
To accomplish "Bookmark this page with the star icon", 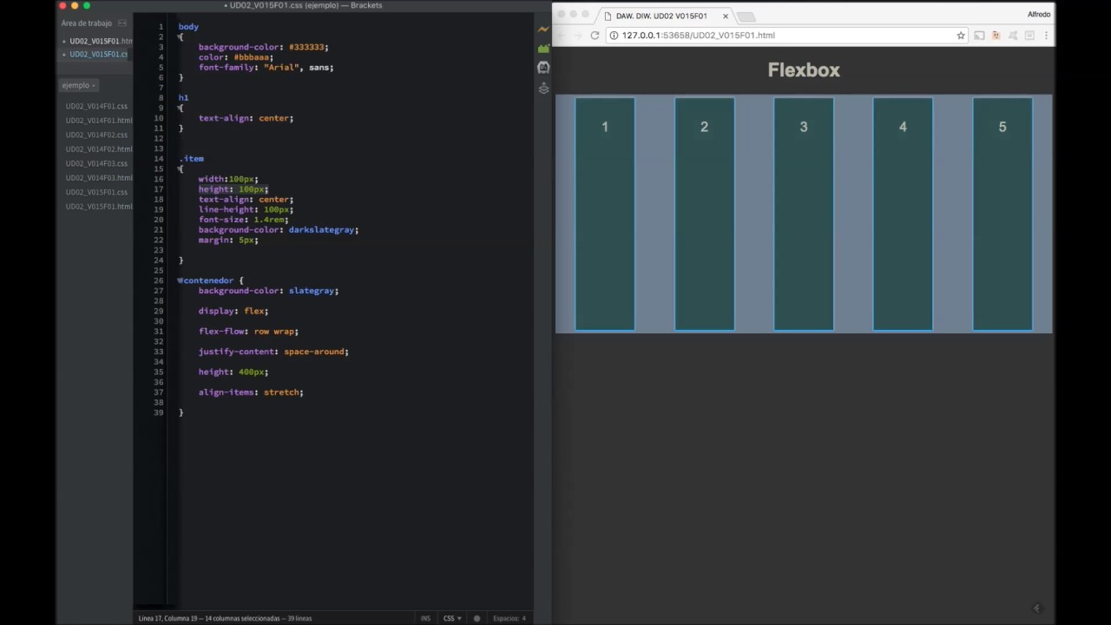I will click(x=961, y=36).
